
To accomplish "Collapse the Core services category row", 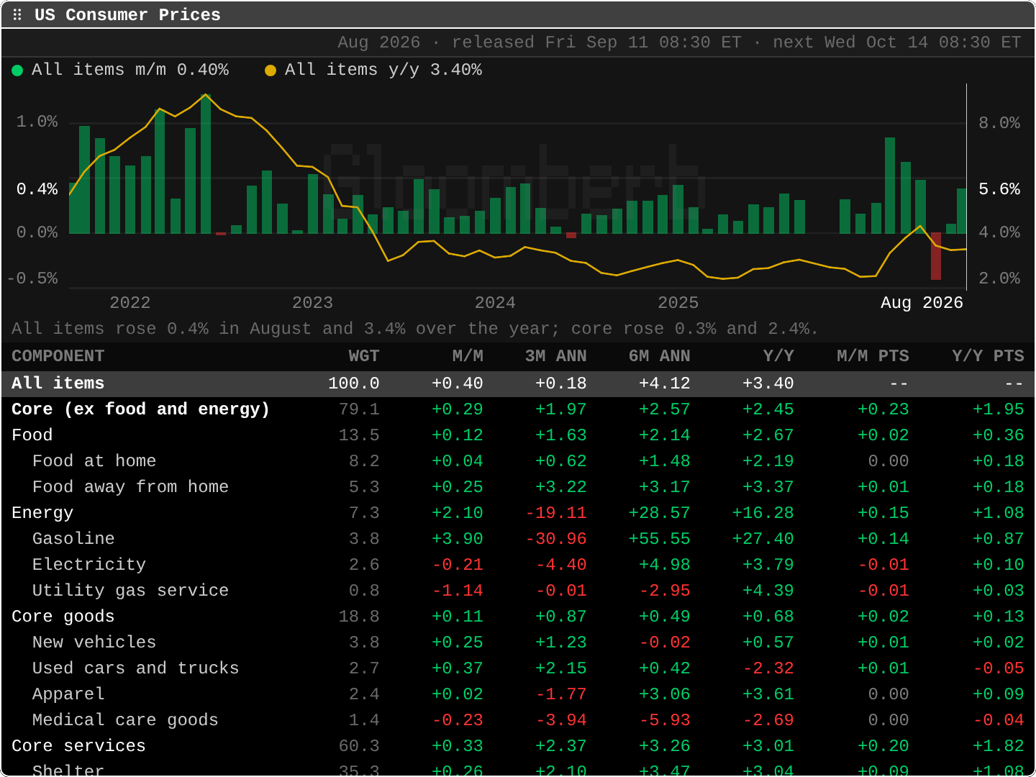I will [518, 746].
